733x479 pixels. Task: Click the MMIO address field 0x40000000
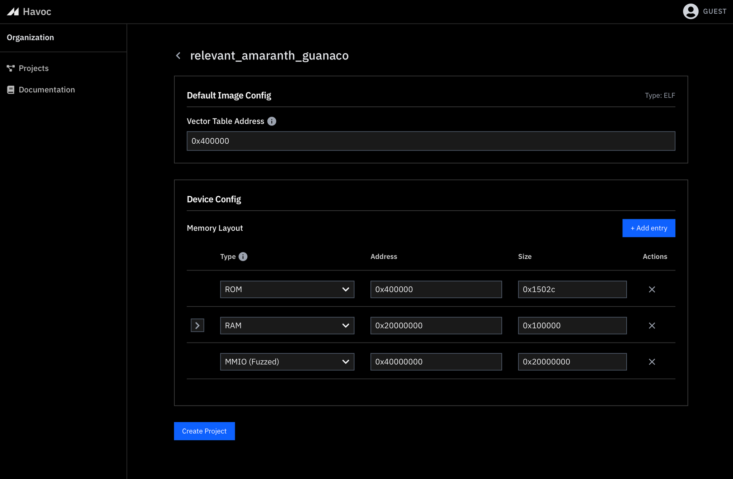[436, 362]
